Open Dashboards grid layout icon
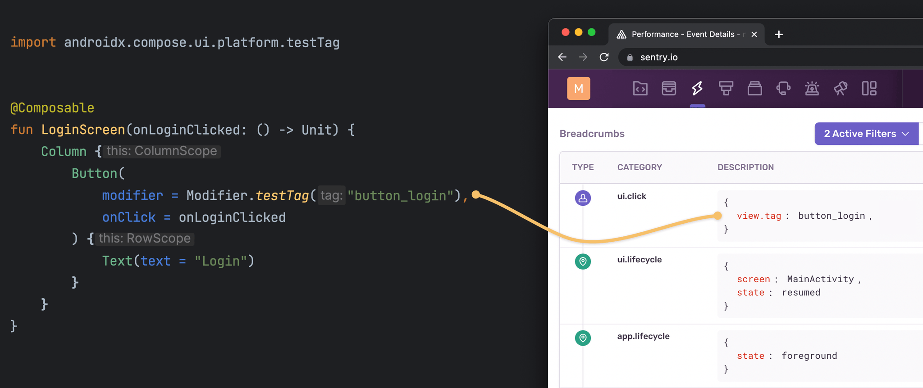Viewport: 923px width, 388px height. pos(869,89)
